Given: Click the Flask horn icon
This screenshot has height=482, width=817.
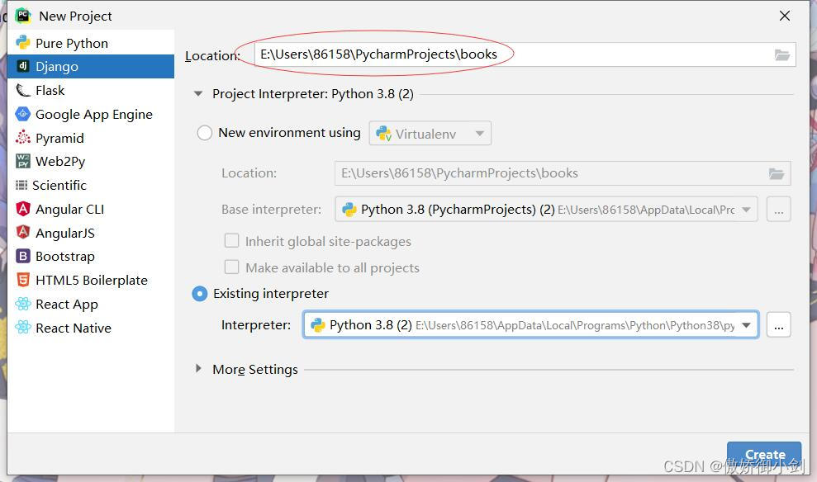Looking at the screenshot, I should (23, 90).
